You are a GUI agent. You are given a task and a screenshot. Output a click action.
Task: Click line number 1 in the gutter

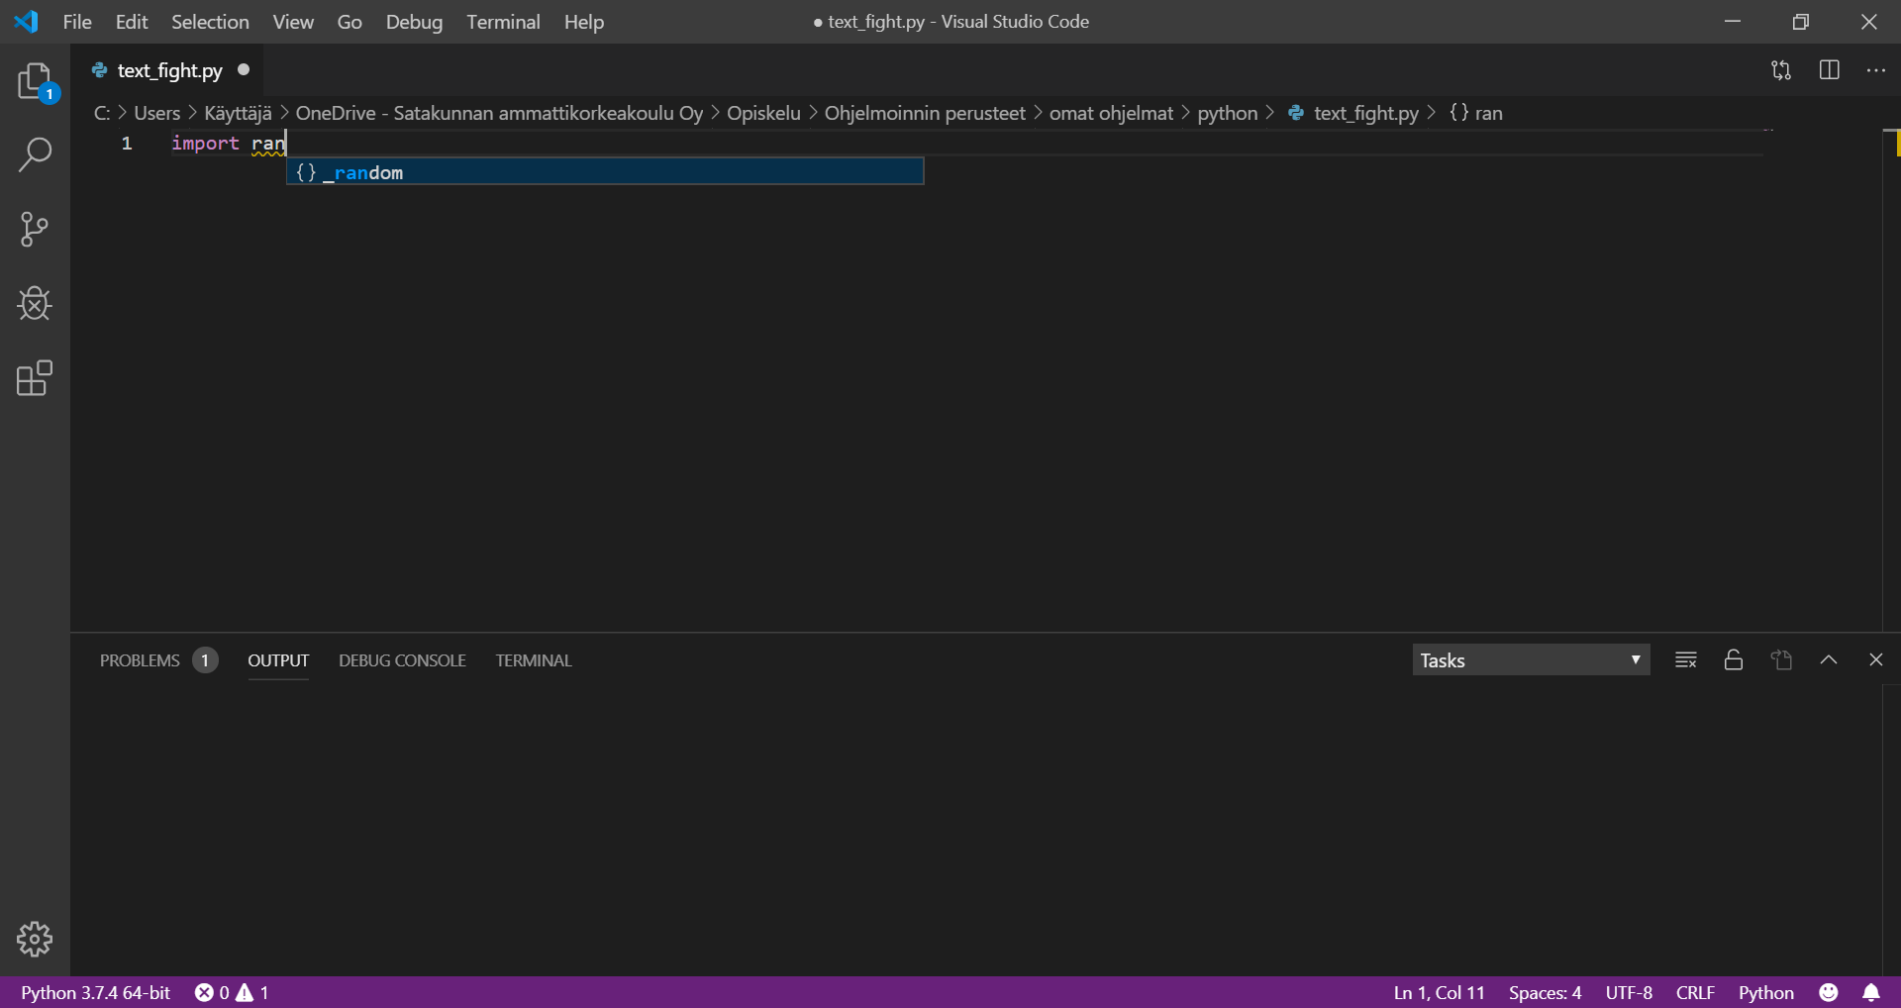(127, 144)
